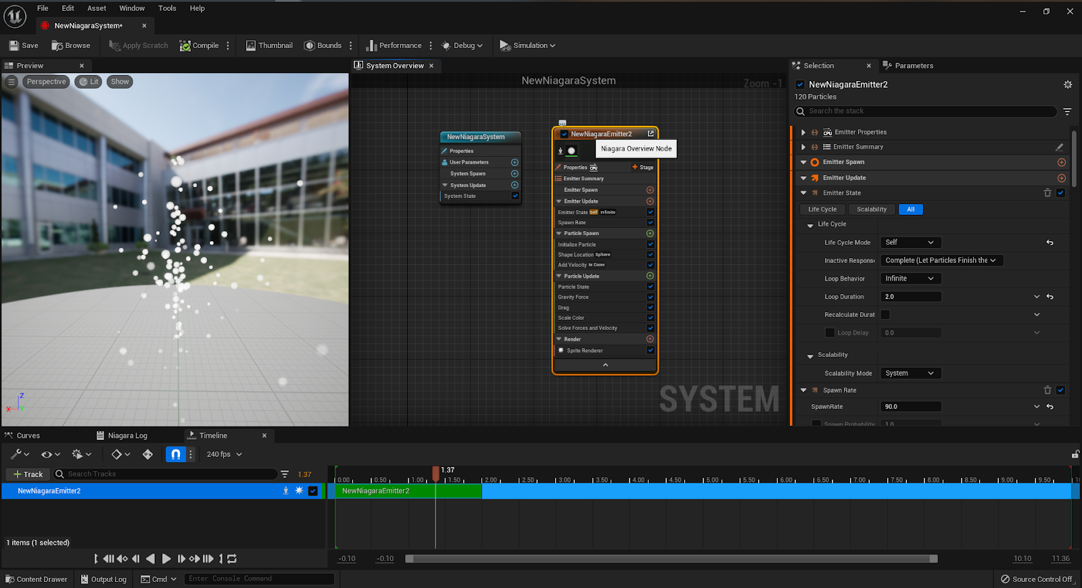
Task: Expand Emitter Summary in the stack
Action: pos(803,147)
